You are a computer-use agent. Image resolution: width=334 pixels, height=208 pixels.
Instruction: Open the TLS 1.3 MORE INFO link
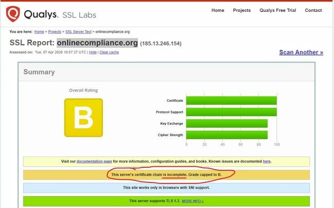click(x=193, y=201)
